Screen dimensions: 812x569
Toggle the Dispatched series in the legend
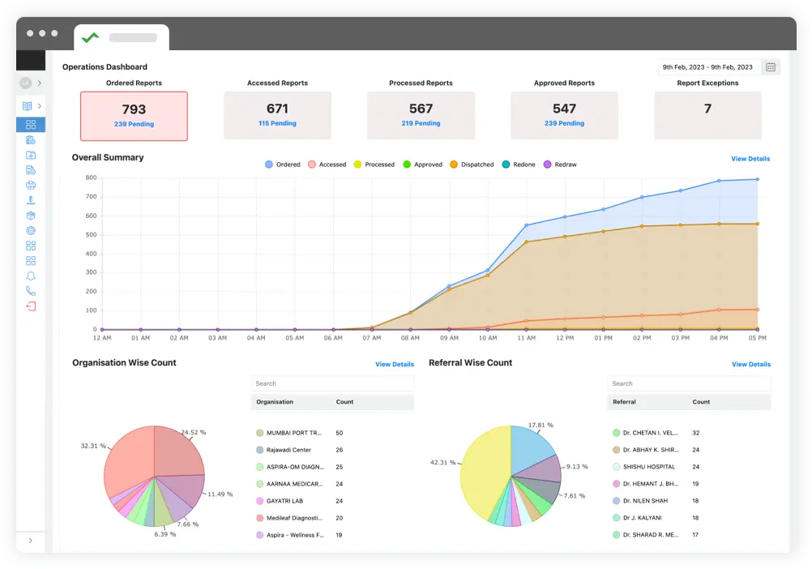[474, 164]
